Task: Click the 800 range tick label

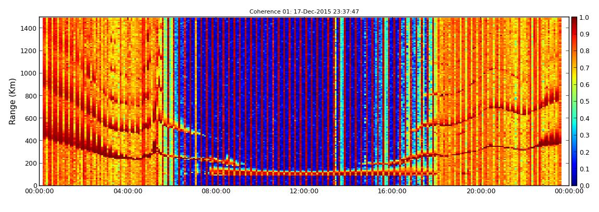Action: [31, 96]
